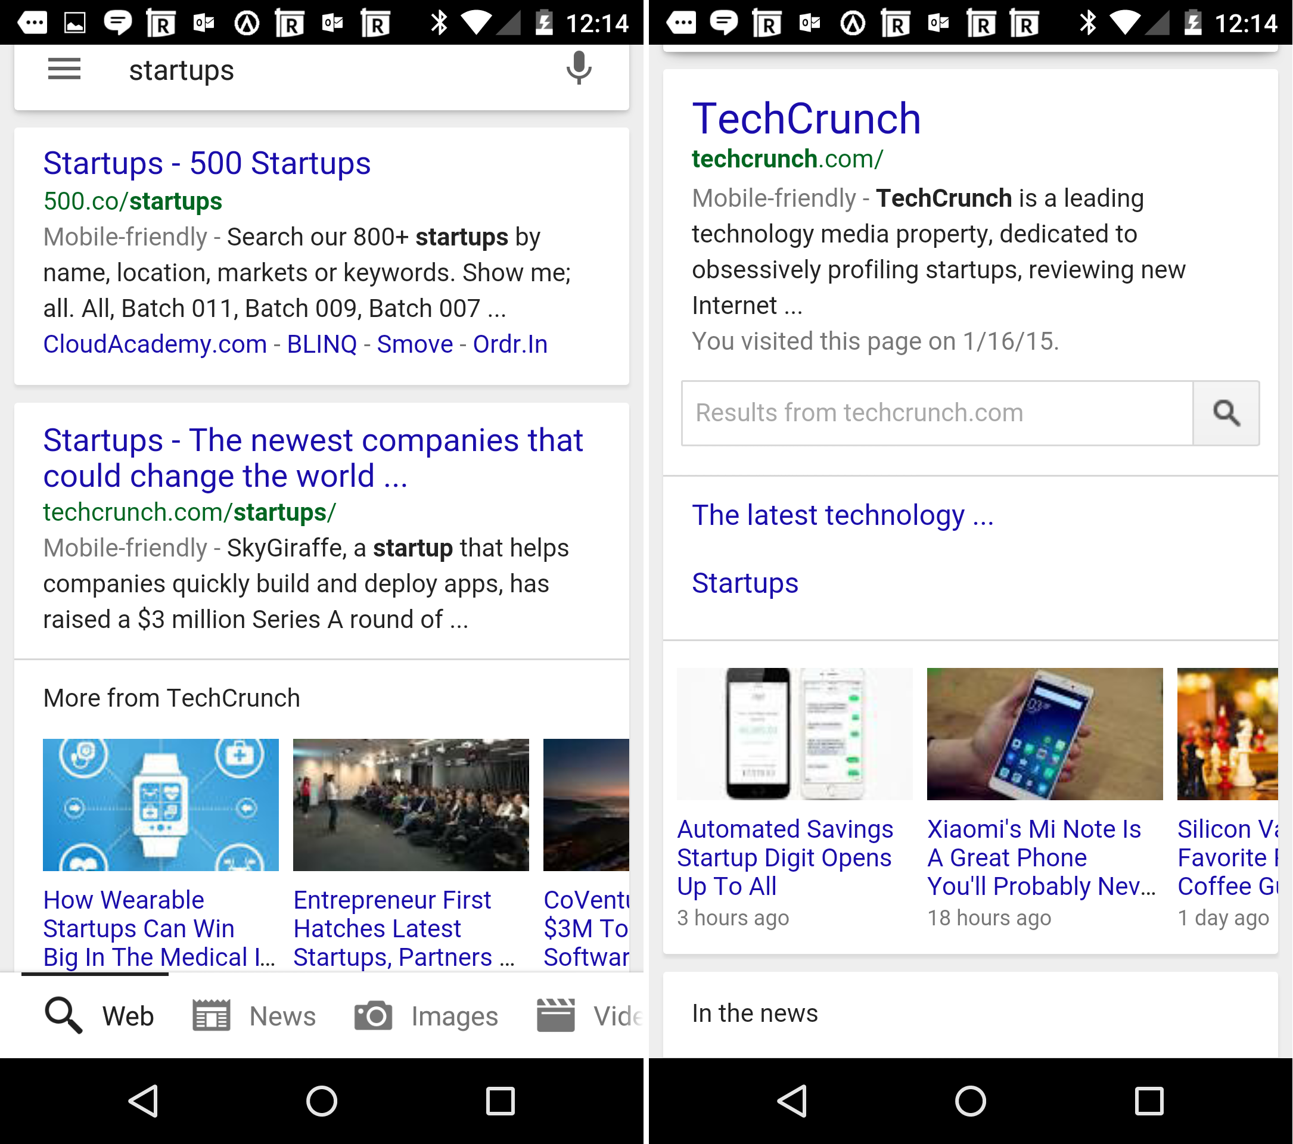1293x1144 pixels.
Task: Open the Ordr.In sitelink
Action: click(x=510, y=344)
